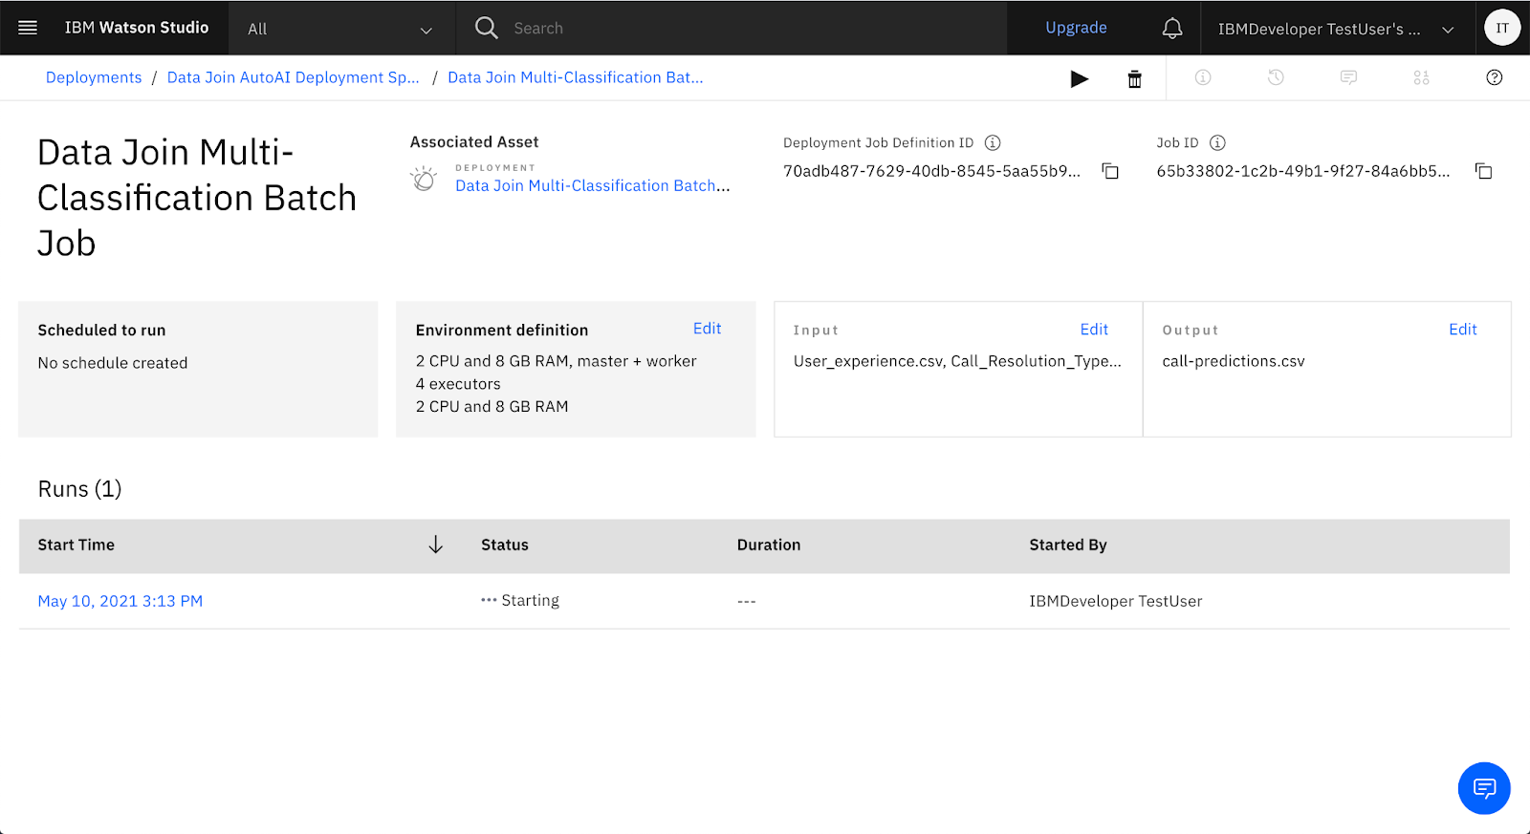The image size is (1530, 834).
Task: Click the Upgrade link in header
Action: (1076, 28)
